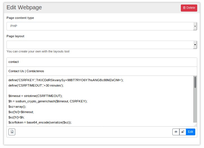
Task: Click the arrow on the Page layout select
Action: [x=195, y=45]
